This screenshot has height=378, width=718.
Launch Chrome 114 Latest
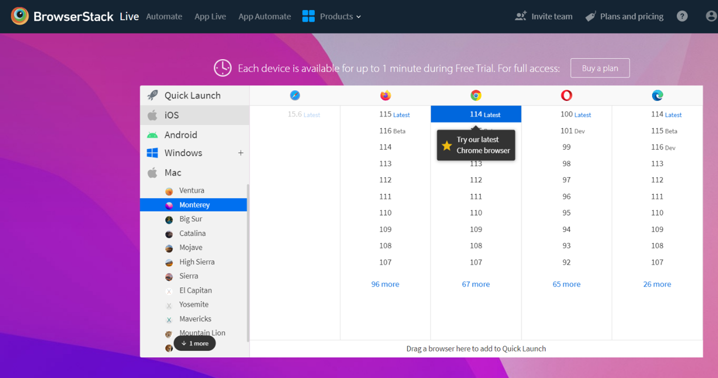coord(476,114)
